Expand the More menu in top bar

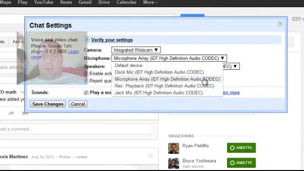[x=150, y=2]
